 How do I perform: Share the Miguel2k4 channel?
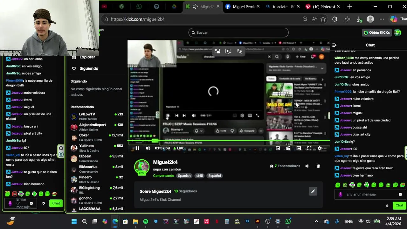click(x=307, y=166)
